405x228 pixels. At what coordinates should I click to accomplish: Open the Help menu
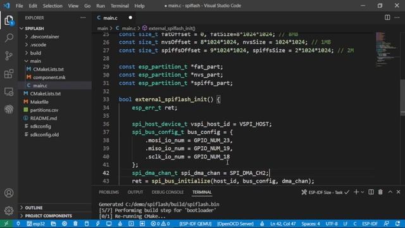139,6
